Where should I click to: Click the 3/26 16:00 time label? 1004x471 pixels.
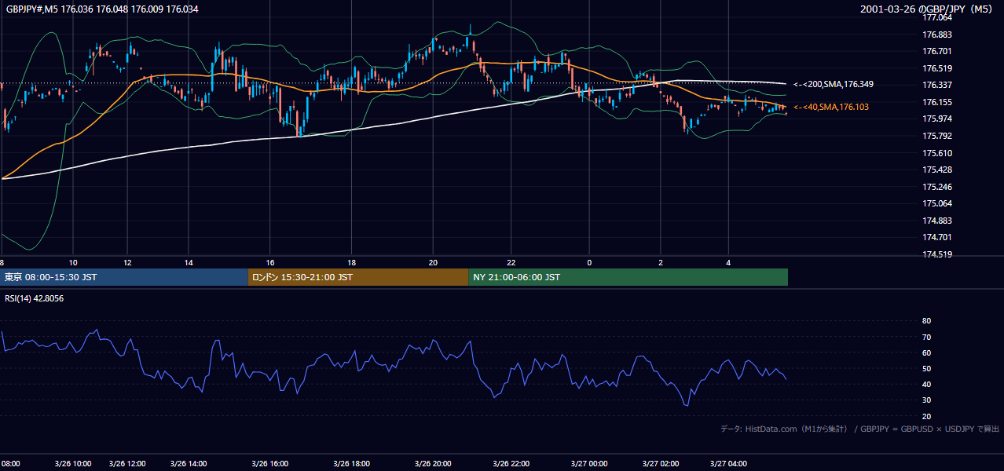click(x=269, y=463)
